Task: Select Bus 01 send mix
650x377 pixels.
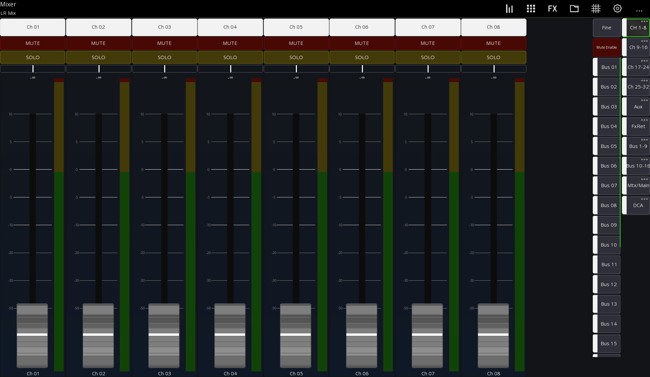Action: tap(607, 67)
